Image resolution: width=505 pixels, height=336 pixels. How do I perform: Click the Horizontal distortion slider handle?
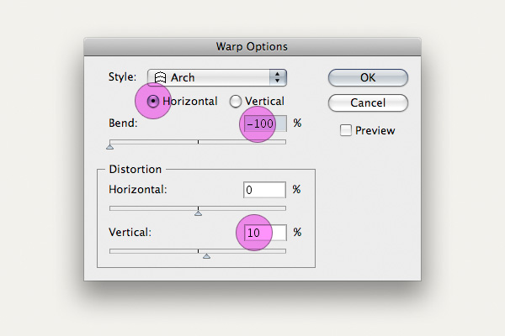tap(198, 213)
